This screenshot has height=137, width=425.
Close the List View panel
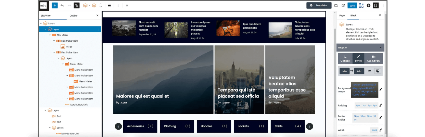(97, 16)
